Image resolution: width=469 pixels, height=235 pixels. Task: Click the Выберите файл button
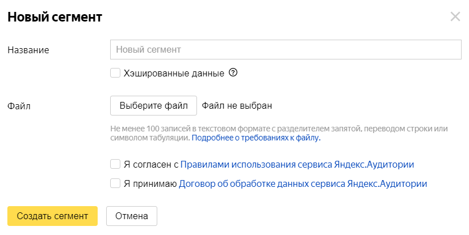pyautogui.click(x=153, y=105)
